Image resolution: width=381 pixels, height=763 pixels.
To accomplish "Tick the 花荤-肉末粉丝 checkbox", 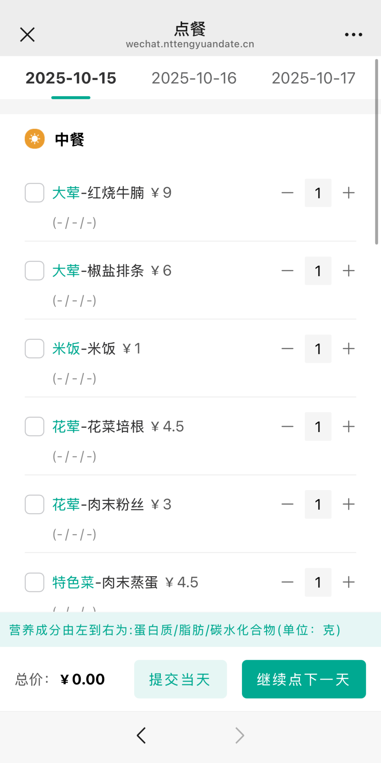I will click(35, 504).
